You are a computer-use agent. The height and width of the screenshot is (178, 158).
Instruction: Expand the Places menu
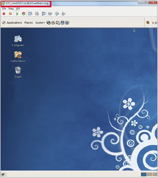[x=28, y=23]
